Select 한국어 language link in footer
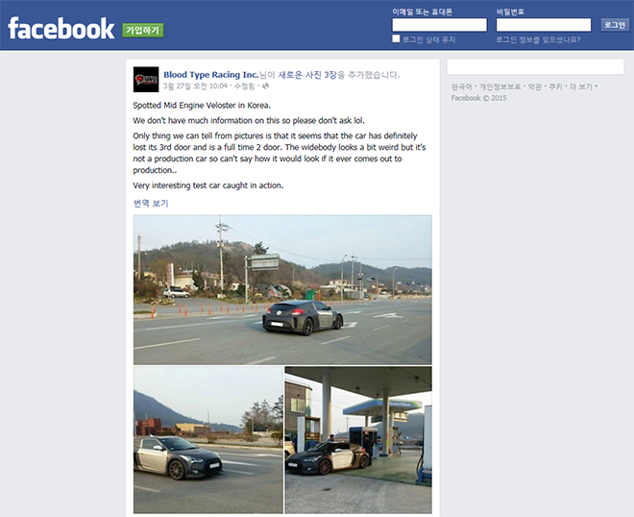The height and width of the screenshot is (517, 634). coord(461,86)
